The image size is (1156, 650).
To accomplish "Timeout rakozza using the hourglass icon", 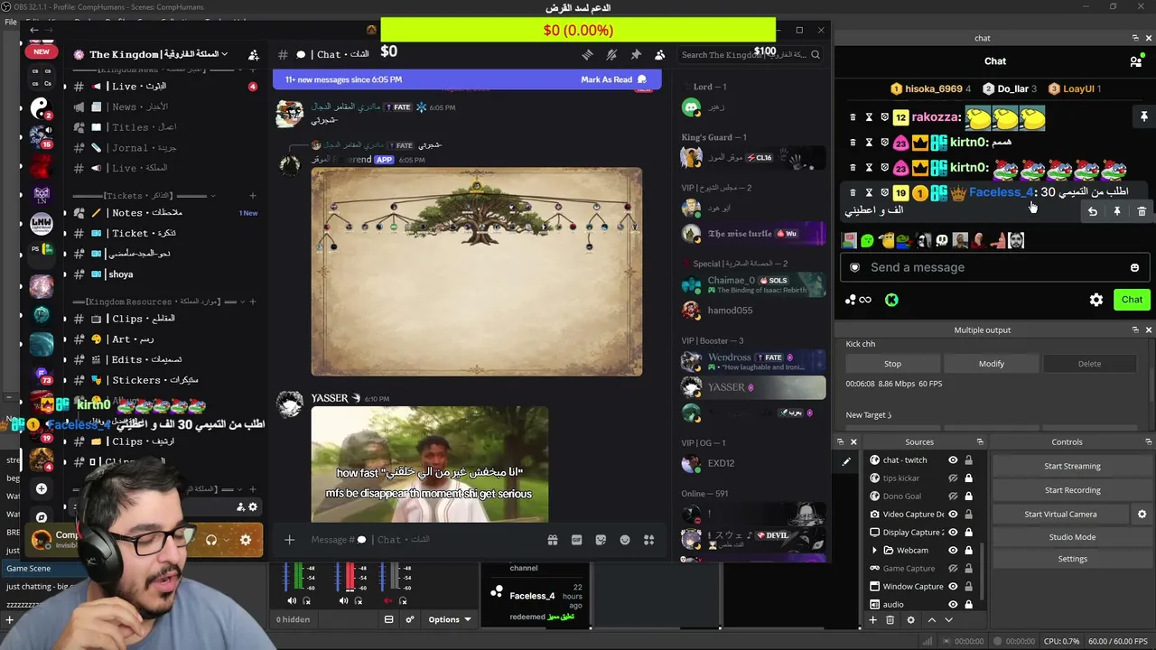I will pyautogui.click(x=869, y=117).
